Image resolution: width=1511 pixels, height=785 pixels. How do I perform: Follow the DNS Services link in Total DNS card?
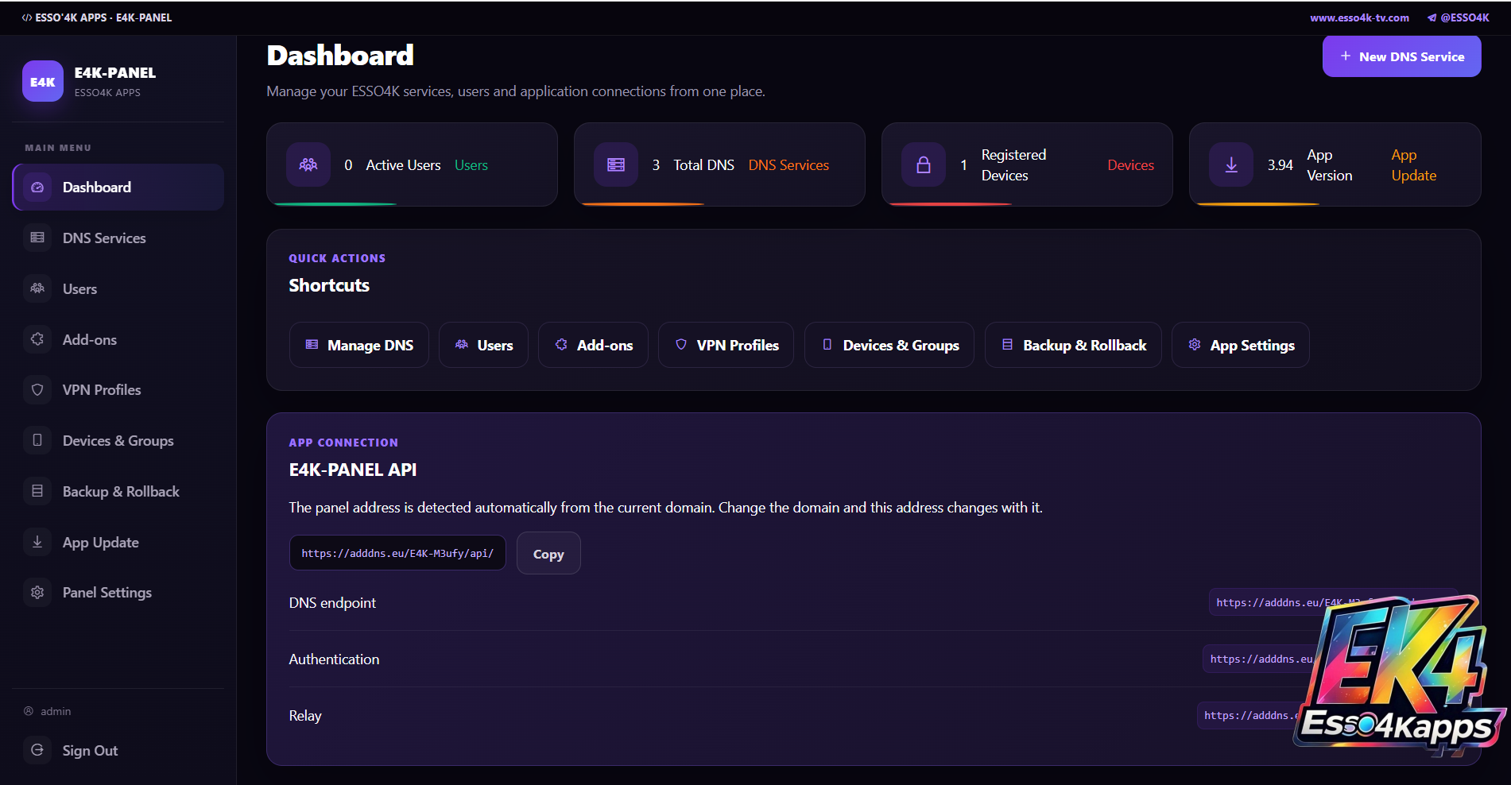point(788,165)
